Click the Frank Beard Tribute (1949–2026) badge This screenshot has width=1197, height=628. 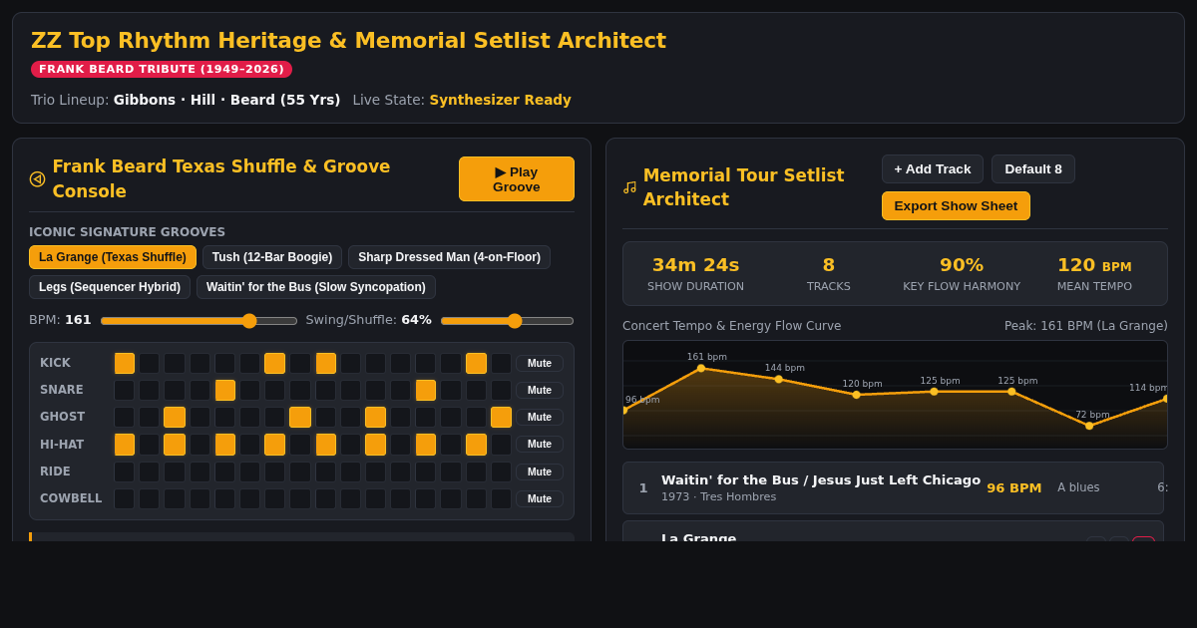162,69
